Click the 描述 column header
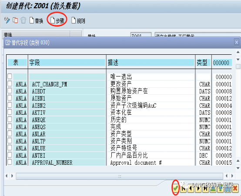The width and height of the screenshot is (241, 196). pyautogui.click(x=151, y=63)
